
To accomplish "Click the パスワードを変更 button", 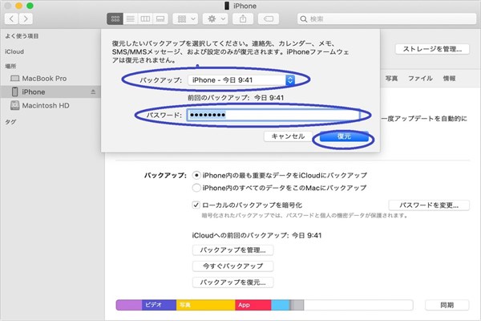I will (x=429, y=205).
